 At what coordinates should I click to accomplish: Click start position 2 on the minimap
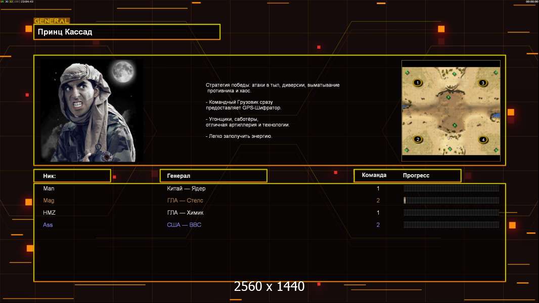[418, 139]
